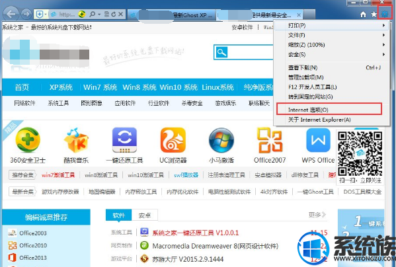Open address bar search dropdown arrow
This screenshot has height=267, width=396.
[99, 15]
